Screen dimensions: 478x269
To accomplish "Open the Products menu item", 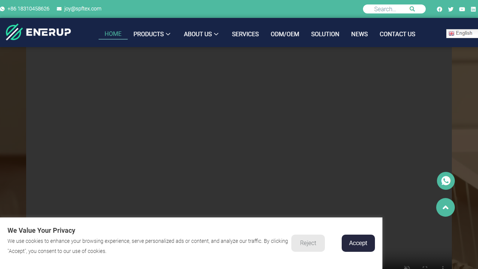I will tap(149, 34).
